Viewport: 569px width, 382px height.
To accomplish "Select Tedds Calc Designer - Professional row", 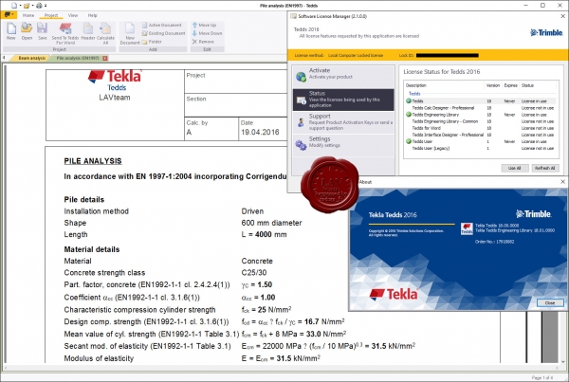I will pos(481,108).
